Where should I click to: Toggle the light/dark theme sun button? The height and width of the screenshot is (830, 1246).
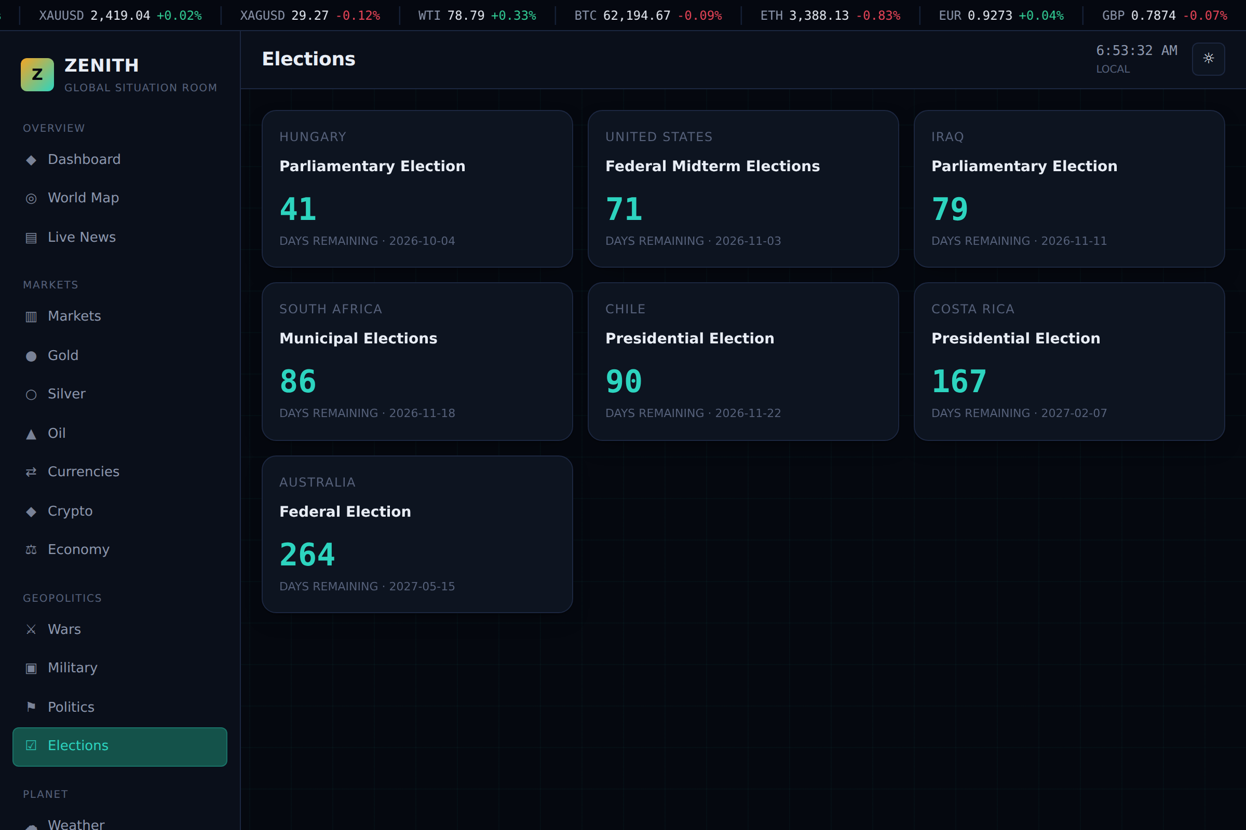point(1208,59)
